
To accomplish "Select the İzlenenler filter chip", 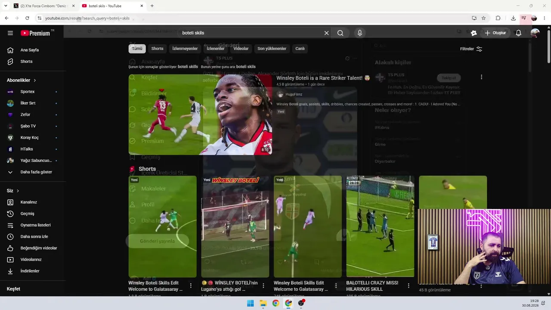I will coord(216,49).
